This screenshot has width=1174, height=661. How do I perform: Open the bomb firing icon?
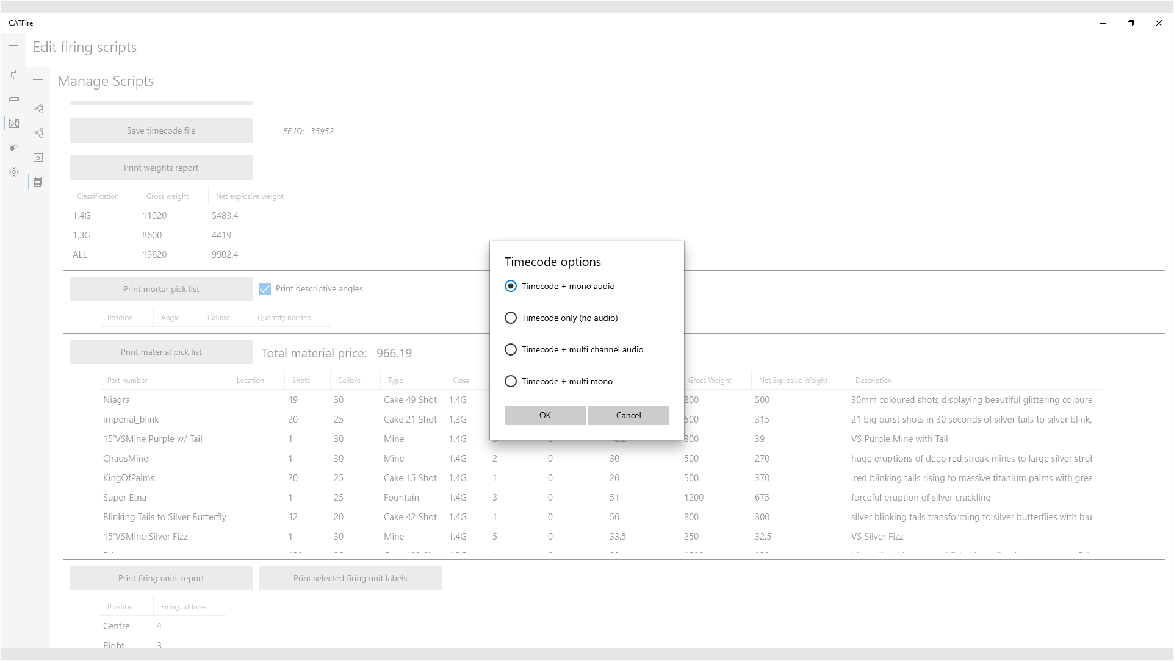14,148
